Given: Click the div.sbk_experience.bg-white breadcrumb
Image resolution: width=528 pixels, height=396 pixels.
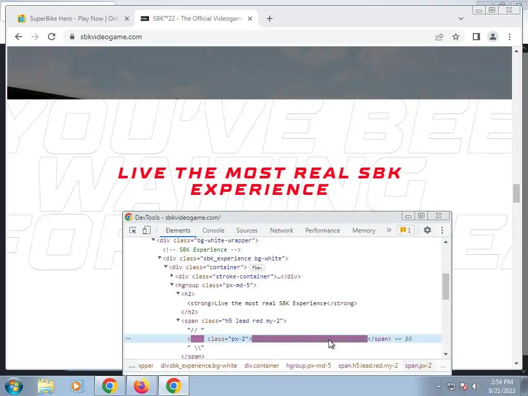Looking at the screenshot, I should click(x=199, y=366).
